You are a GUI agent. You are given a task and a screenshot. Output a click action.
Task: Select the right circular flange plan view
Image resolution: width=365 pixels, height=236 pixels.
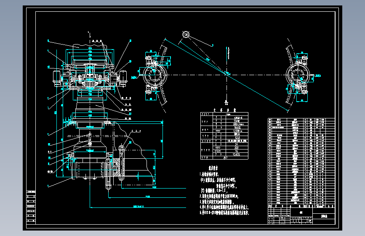(298, 75)
